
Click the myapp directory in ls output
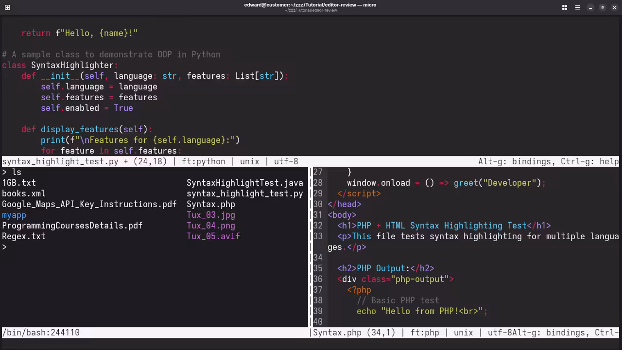14,215
